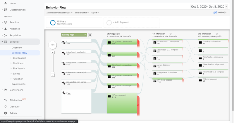Click the Discover lightbulb icon
Viewport: 234px width, 123px height.
[x=5, y=107]
